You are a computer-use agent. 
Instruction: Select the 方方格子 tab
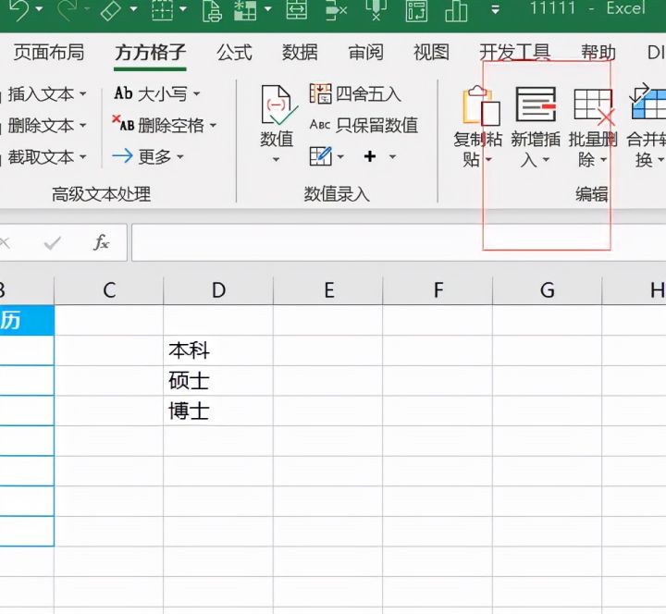click(150, 53)
